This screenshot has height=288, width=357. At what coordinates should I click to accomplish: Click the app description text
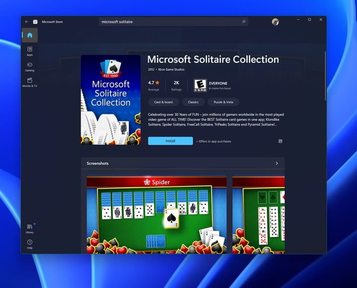click(x=216, y=119)
